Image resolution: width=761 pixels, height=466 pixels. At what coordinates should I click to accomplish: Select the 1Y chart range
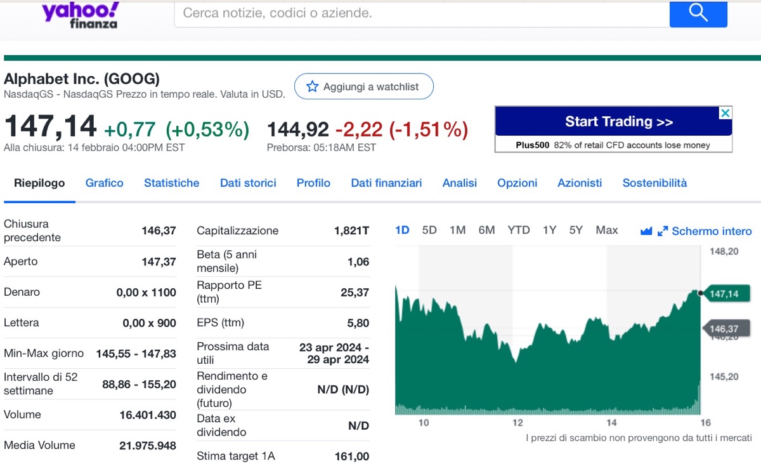tap(549, 230)
